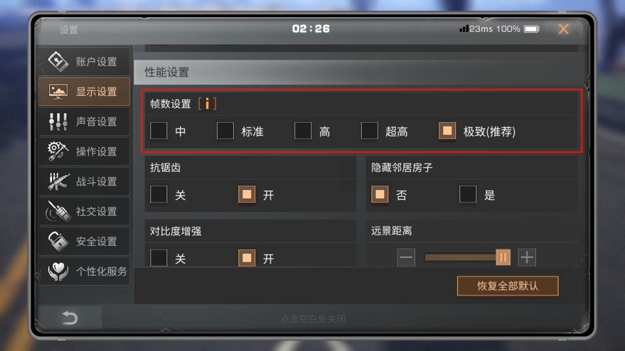Turn 抗锯齿 off with 关 checkbox

pos(159,195)
